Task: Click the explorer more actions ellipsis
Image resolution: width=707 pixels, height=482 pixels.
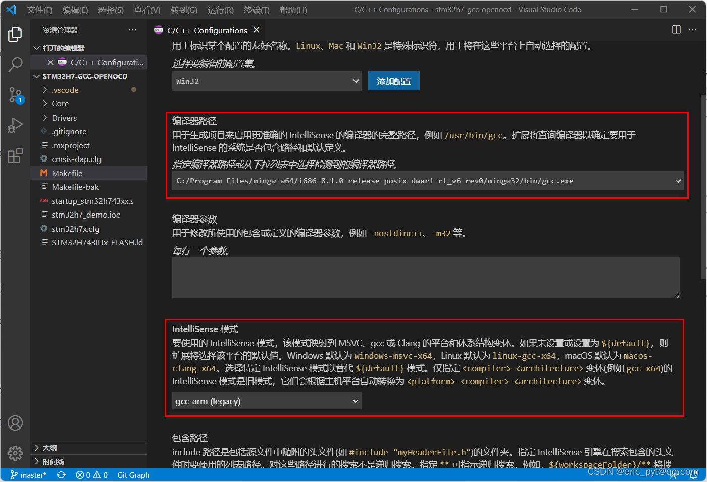Action: [132, 30]
